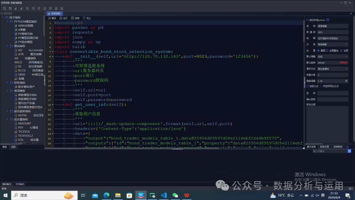Open Mail app from taskbar
Image resolution: width=355 pixels, height=200 pixels.
pyautogui.click(x=95, y=195)
